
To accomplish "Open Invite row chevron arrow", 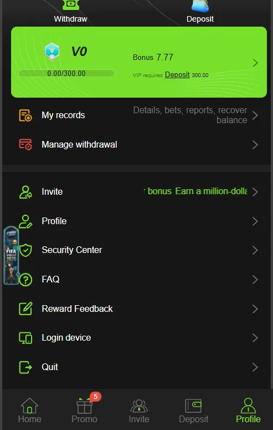I will pyautogui.click(x=255, y=191).
